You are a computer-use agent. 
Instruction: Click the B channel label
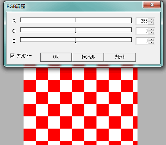(x=14, y=41)
